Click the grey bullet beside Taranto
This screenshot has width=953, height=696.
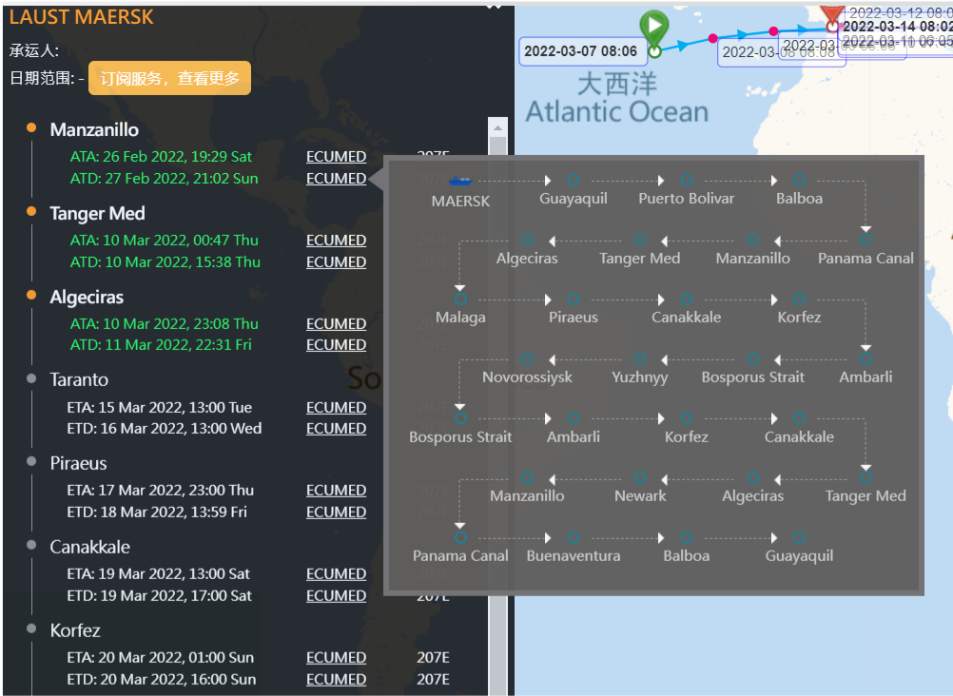[31, 378]
